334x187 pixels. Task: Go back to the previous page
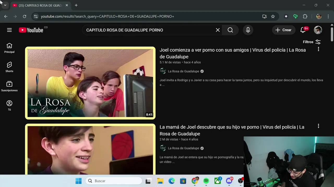tap(6, 16)
